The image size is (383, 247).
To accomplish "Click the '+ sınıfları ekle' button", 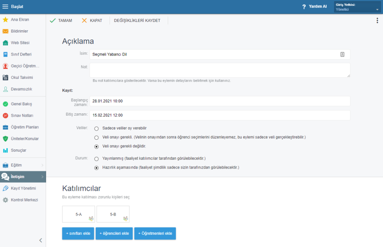I will pyautogui.click(x=78, y=234).
